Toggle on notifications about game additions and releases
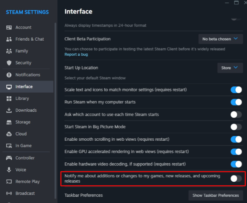 click(236, 178)
